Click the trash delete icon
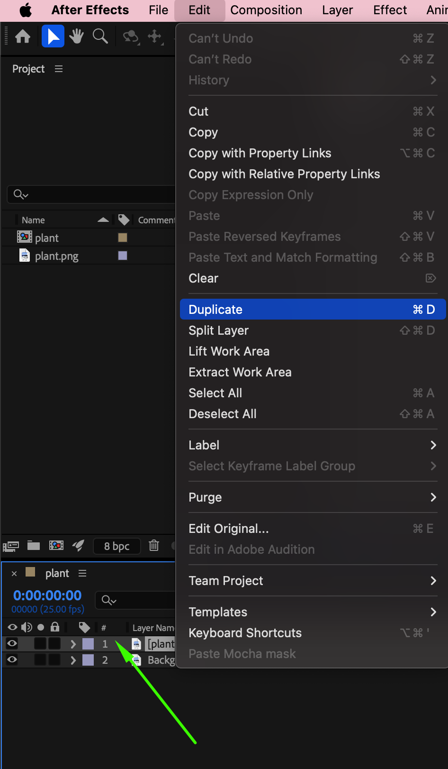This screenshot has width=448, height=769. tap(154, 546)
